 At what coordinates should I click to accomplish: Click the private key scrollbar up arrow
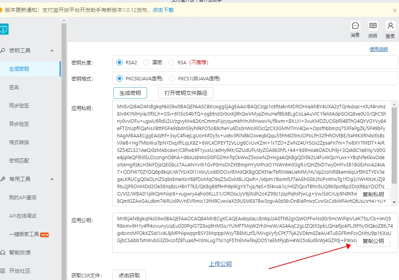coord(394,104)
